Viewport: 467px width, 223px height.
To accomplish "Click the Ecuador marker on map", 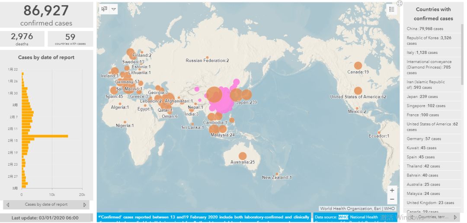I will click(x=379, y=132).
